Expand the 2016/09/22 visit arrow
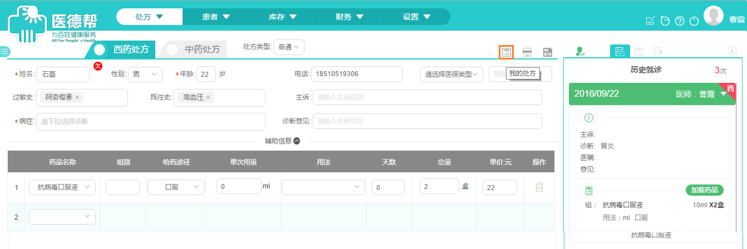 [723, 94]
